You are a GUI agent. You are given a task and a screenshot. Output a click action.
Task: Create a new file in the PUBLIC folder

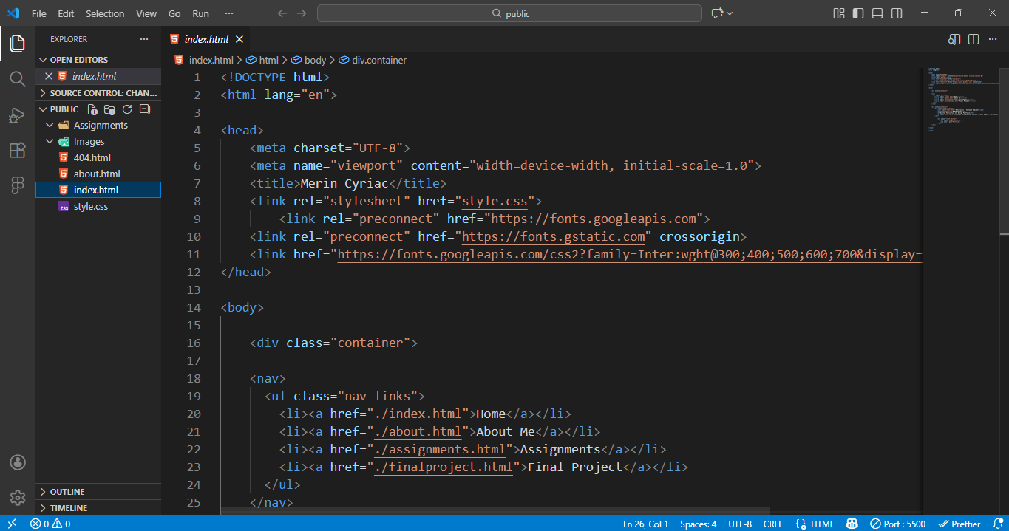point(92,109)
